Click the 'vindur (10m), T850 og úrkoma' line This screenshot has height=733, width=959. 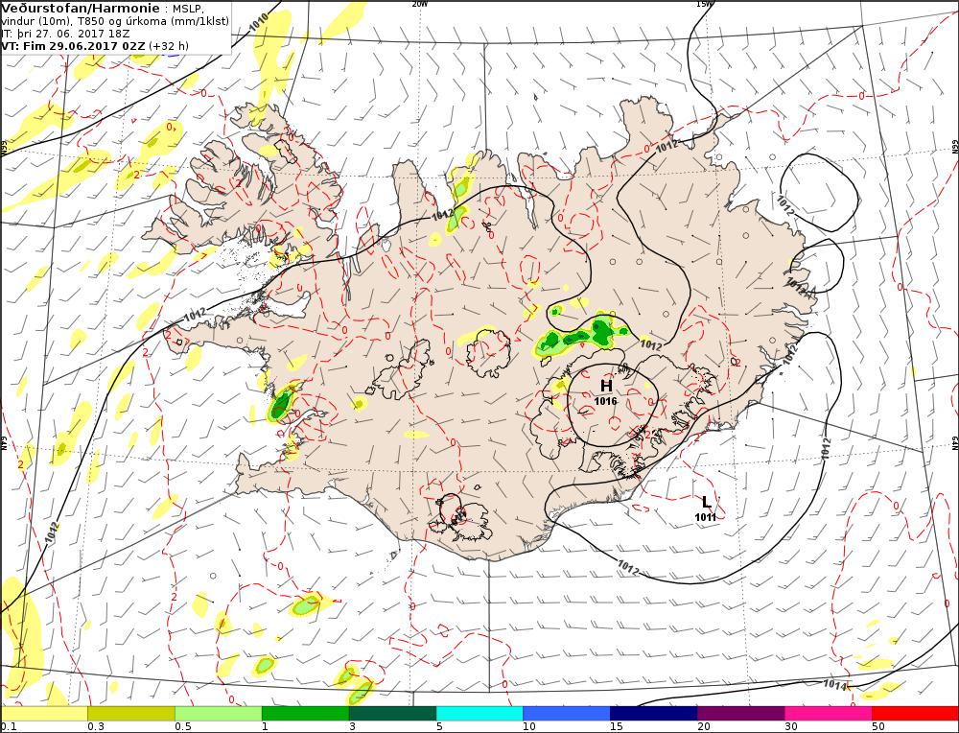coord(115,21)
